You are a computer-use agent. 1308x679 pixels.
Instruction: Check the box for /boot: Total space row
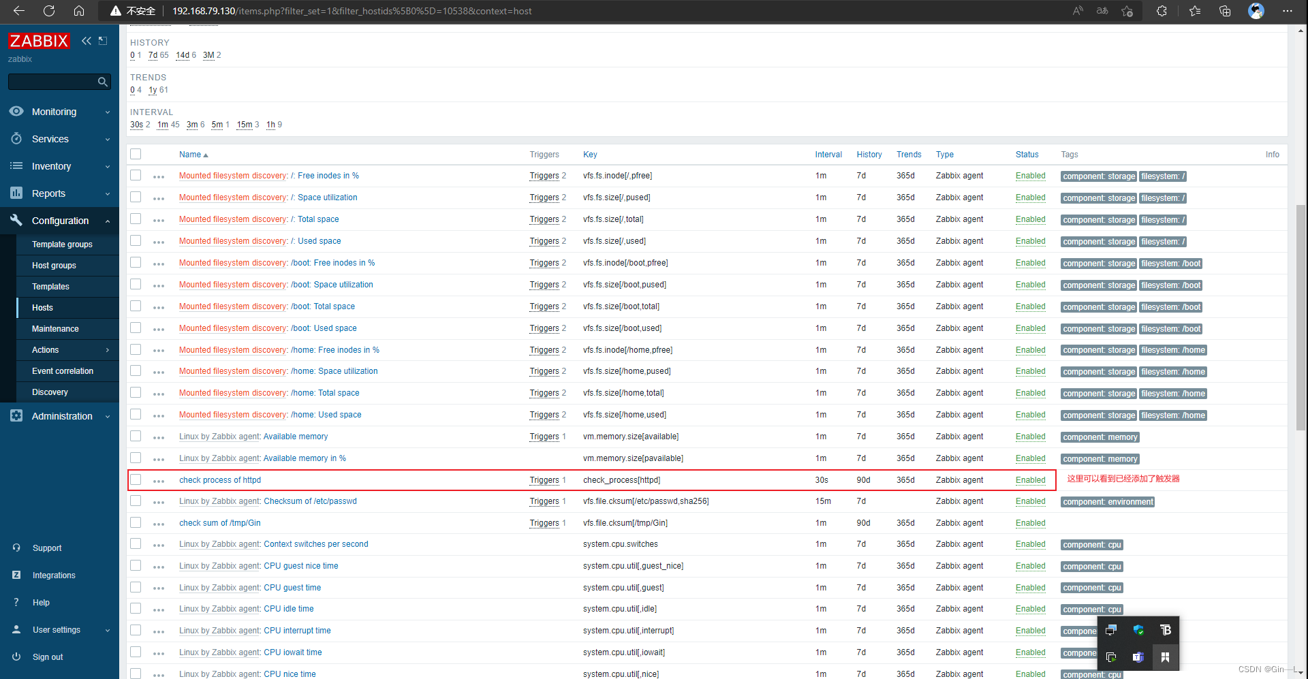[136, 306]
